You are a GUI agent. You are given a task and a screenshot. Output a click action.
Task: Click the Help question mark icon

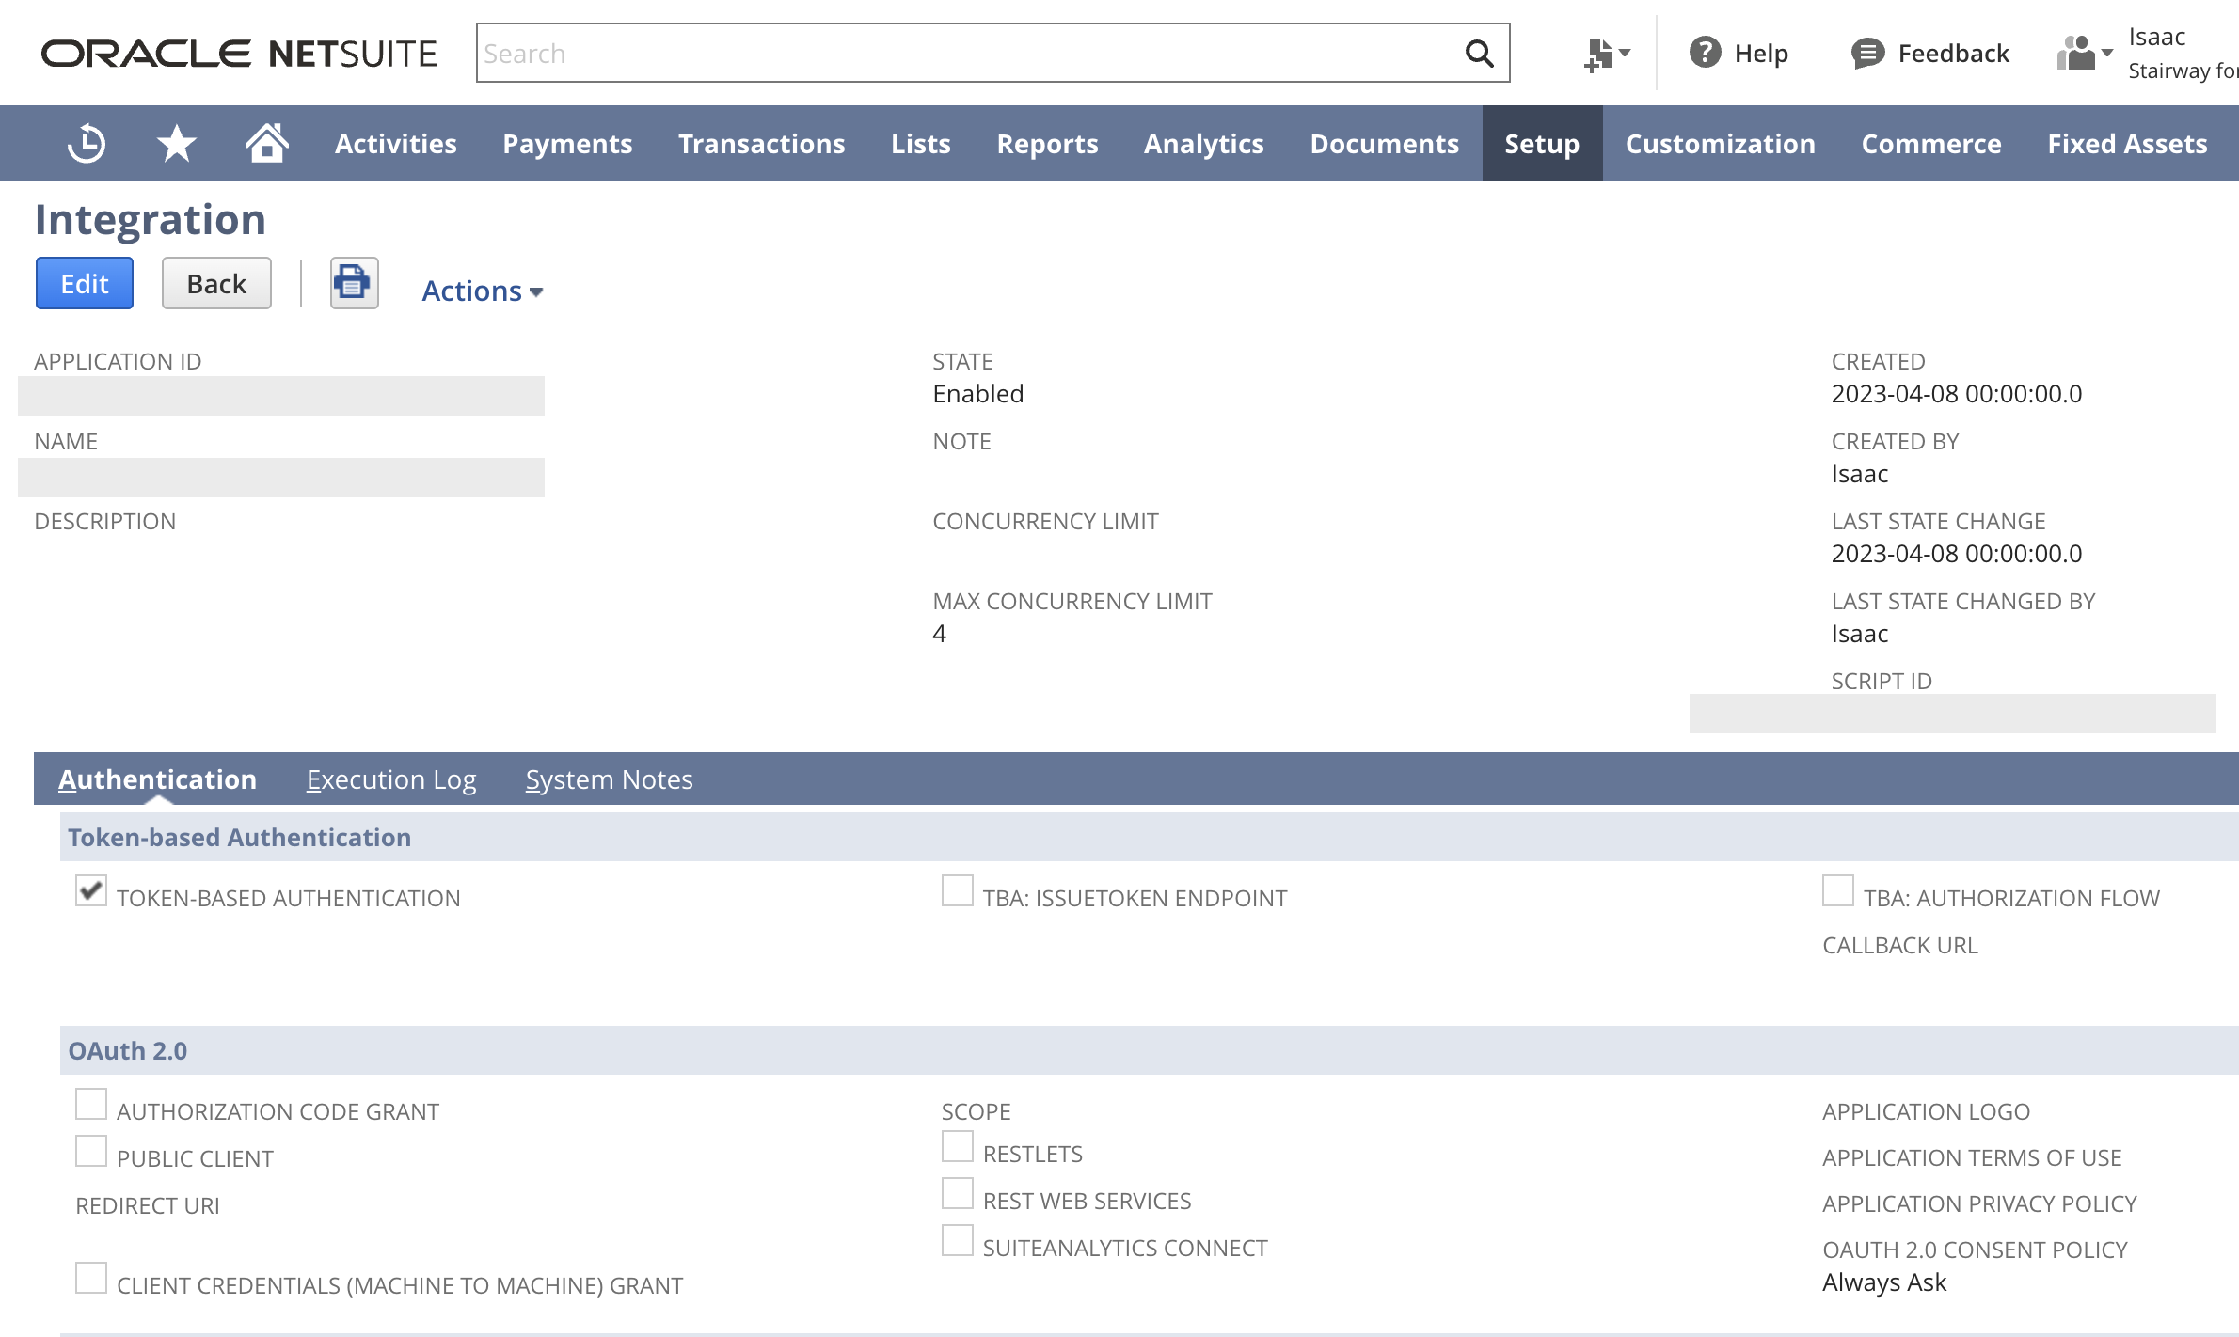[1705, 54]
